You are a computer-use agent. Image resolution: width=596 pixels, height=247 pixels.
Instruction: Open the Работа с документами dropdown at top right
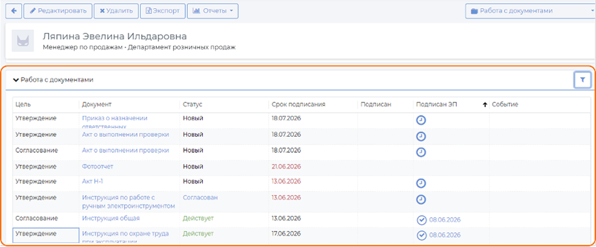point(530,11)
